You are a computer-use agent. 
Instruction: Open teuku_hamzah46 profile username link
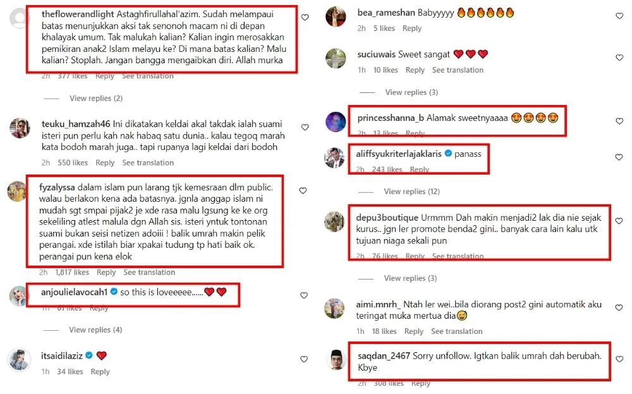(76, 124)
